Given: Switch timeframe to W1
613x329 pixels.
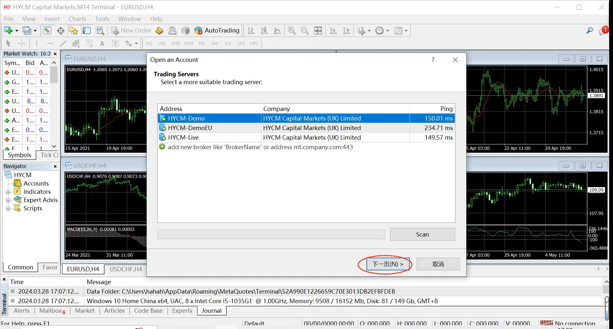Looking at the screenshot, I should pos(241,43).
